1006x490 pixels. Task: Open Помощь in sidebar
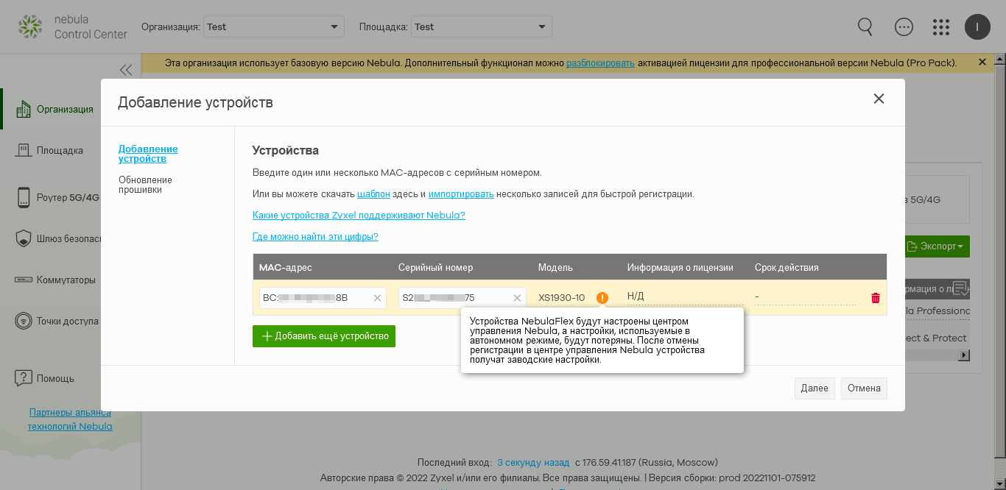click(x=55, y=378)
